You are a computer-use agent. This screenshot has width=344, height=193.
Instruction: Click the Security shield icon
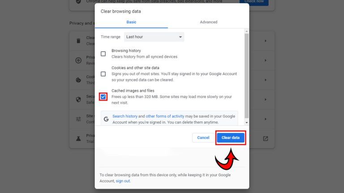coord(78,100)
